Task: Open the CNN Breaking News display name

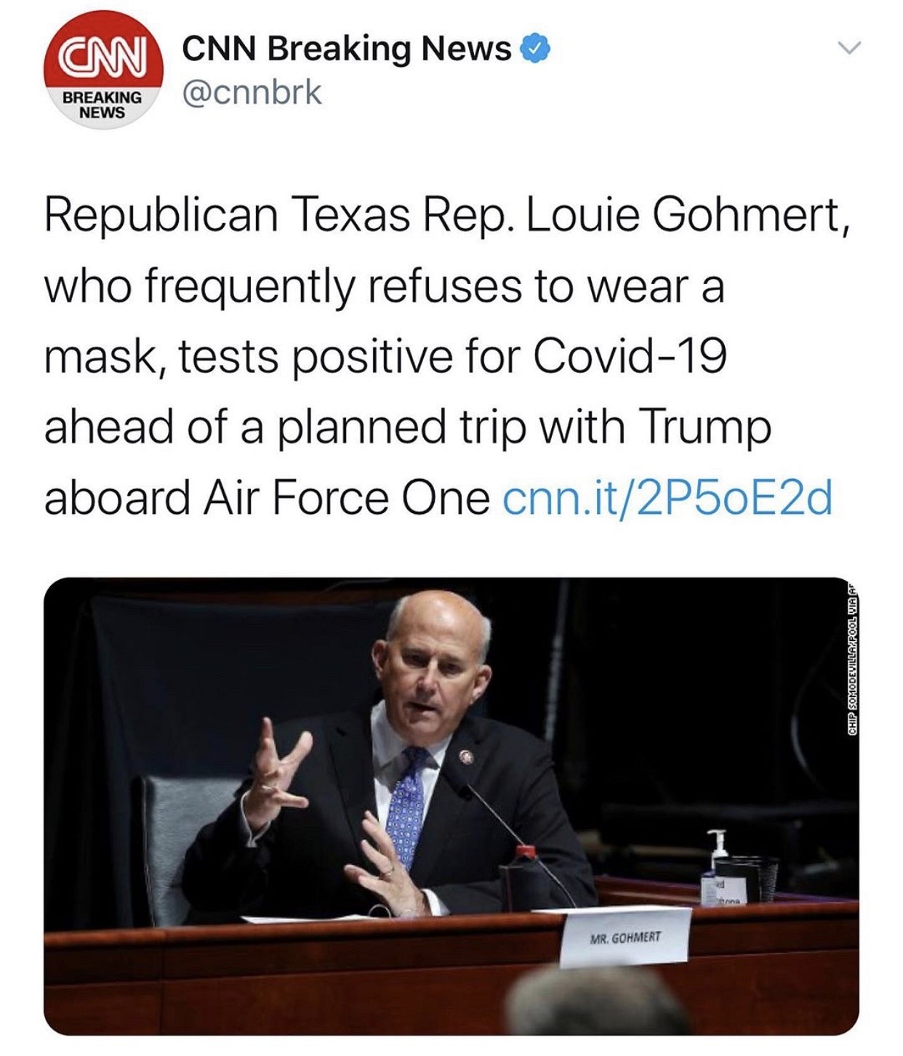Action: (x=346, y=49)
